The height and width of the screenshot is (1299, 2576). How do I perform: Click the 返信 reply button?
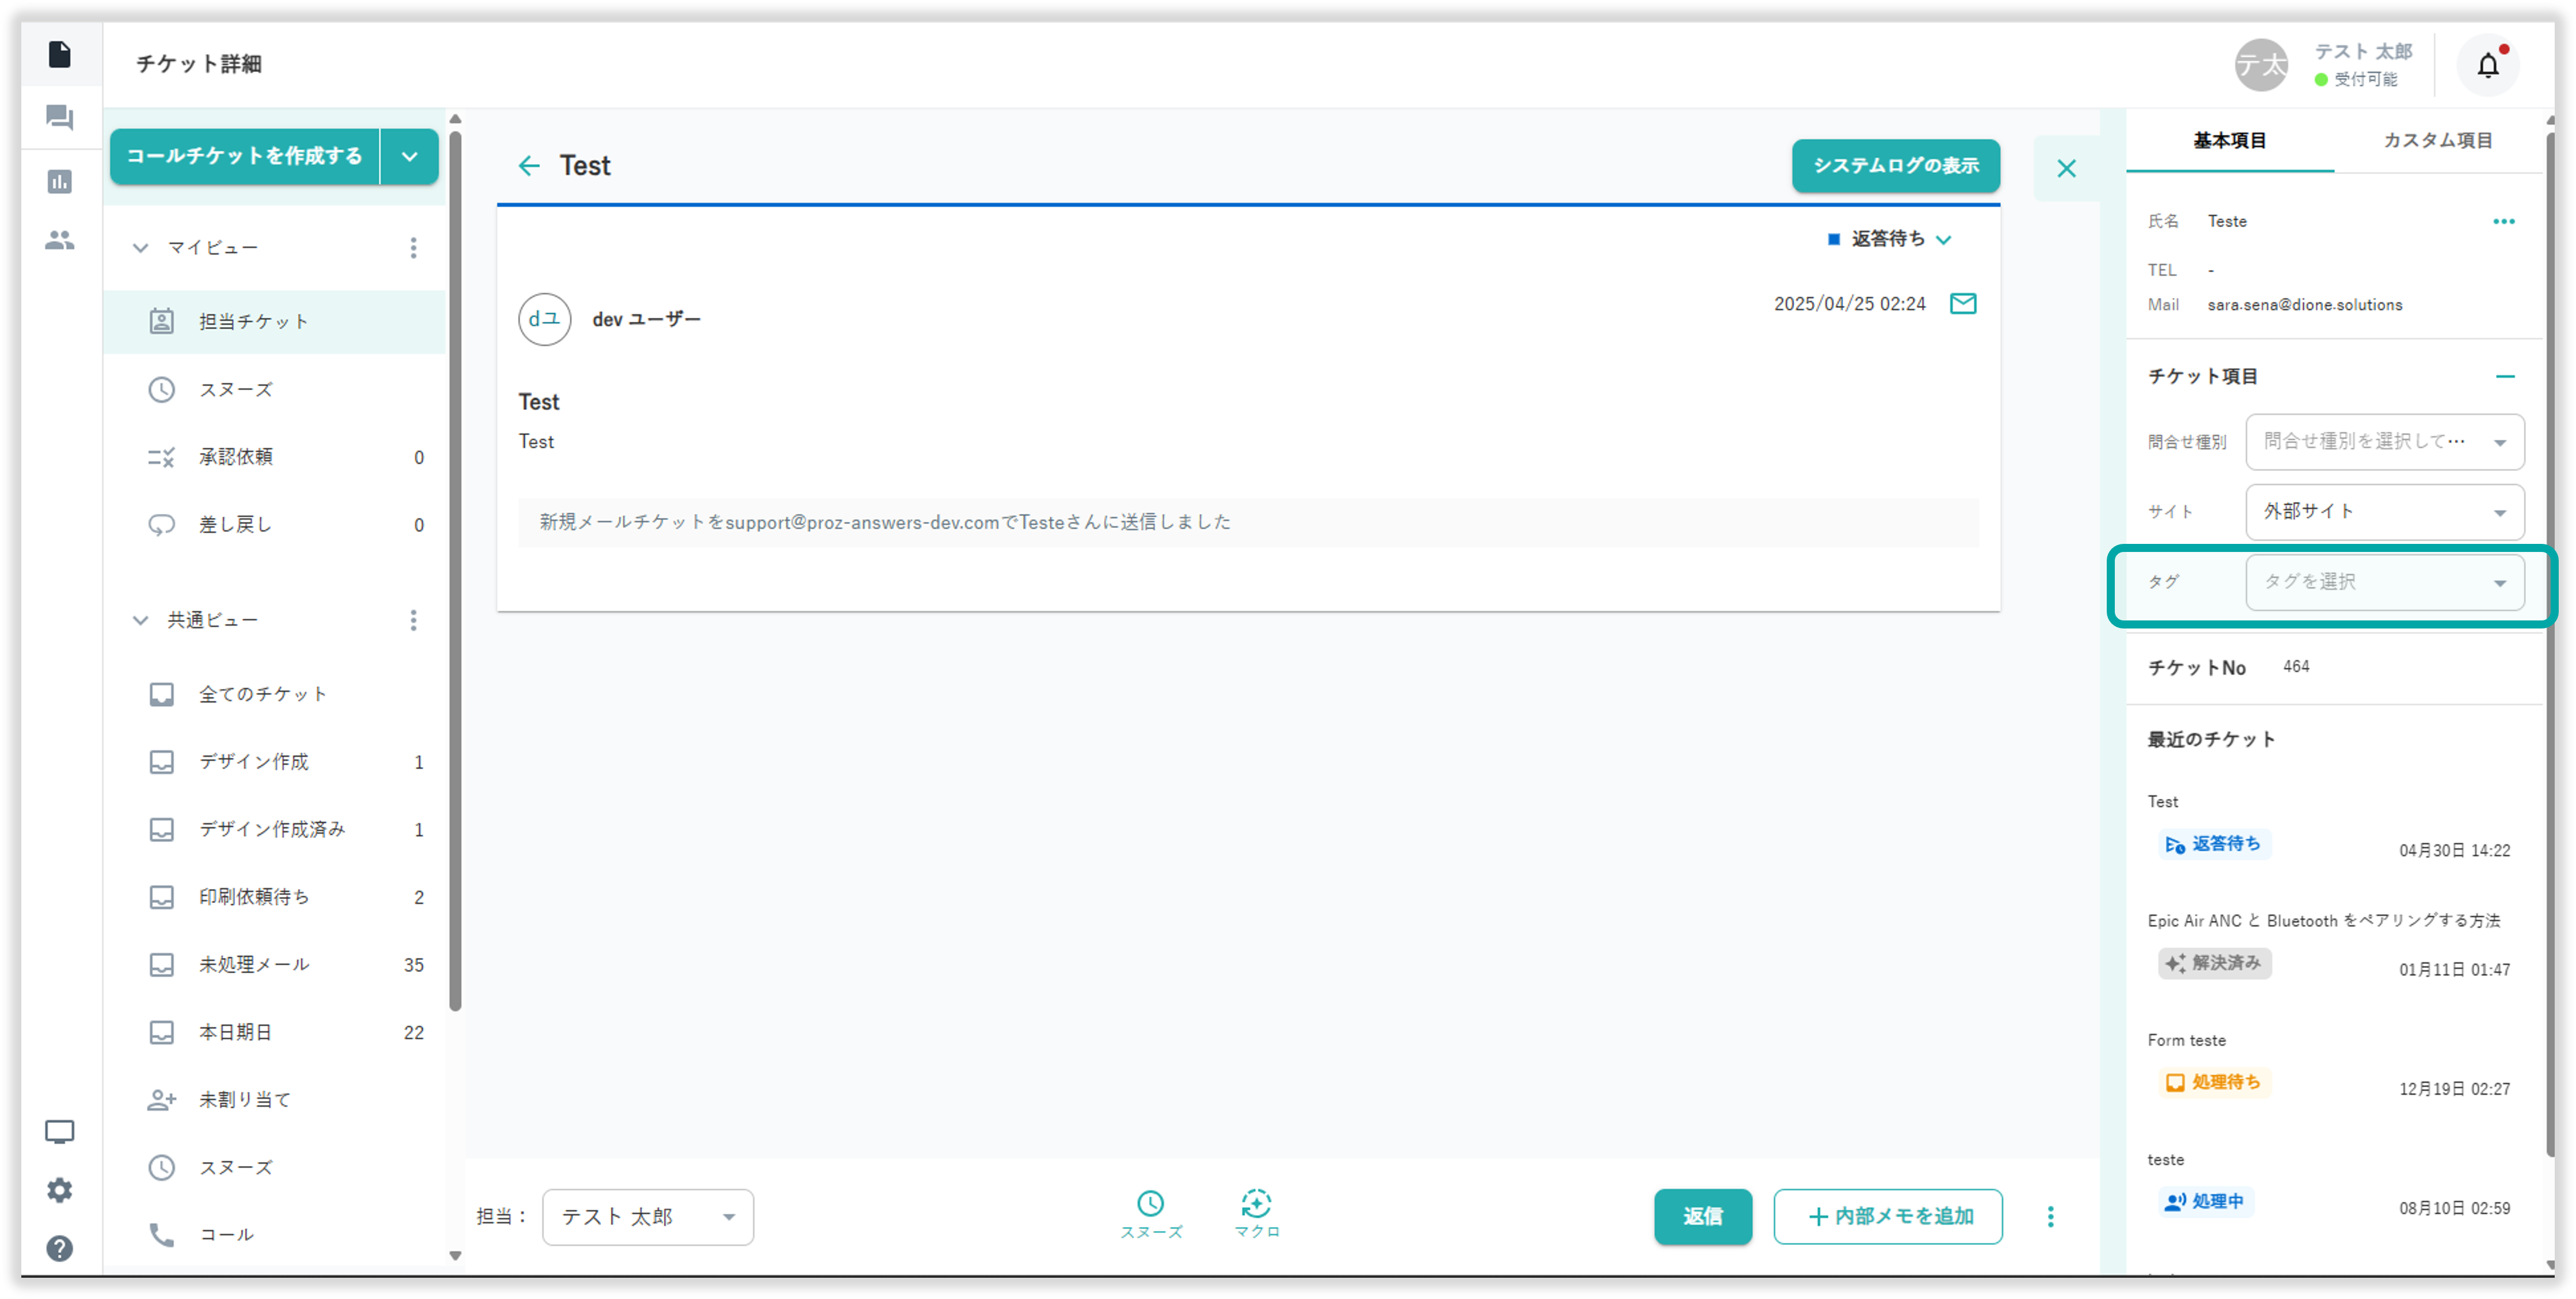pos(1702,1216)
